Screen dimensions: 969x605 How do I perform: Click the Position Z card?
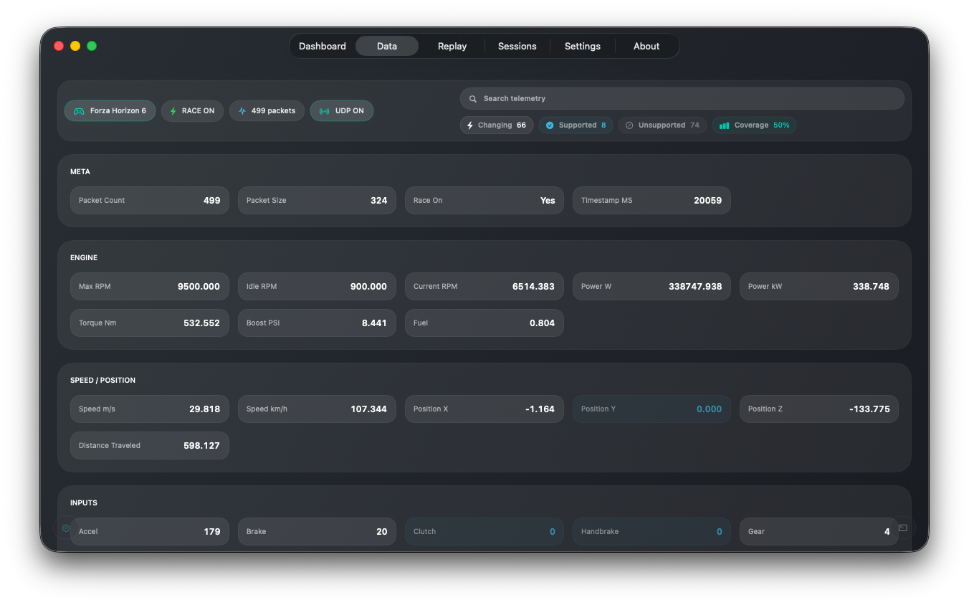coord(819,409)
